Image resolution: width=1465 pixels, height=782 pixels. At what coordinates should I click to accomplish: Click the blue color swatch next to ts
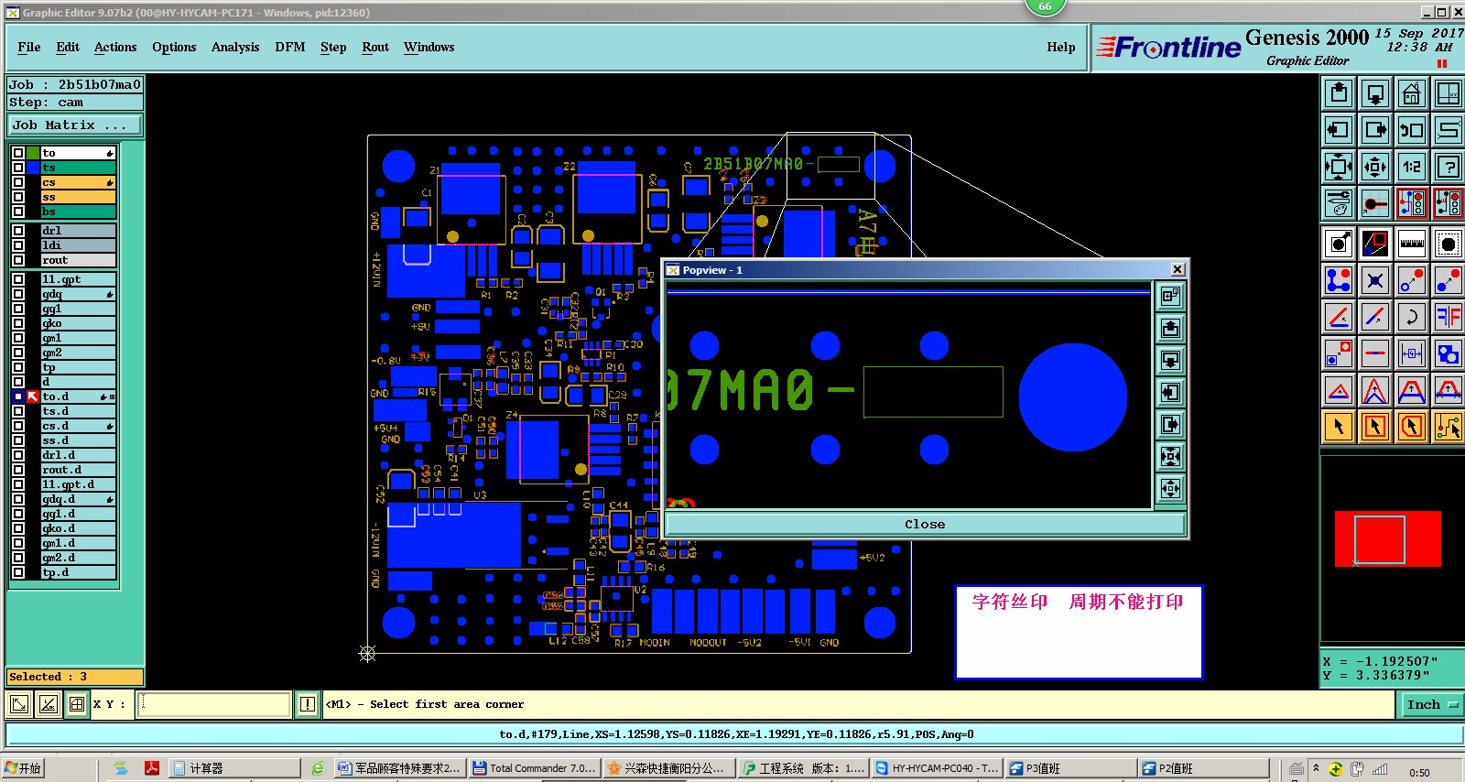pyautogui.click(x=33, y=168)
